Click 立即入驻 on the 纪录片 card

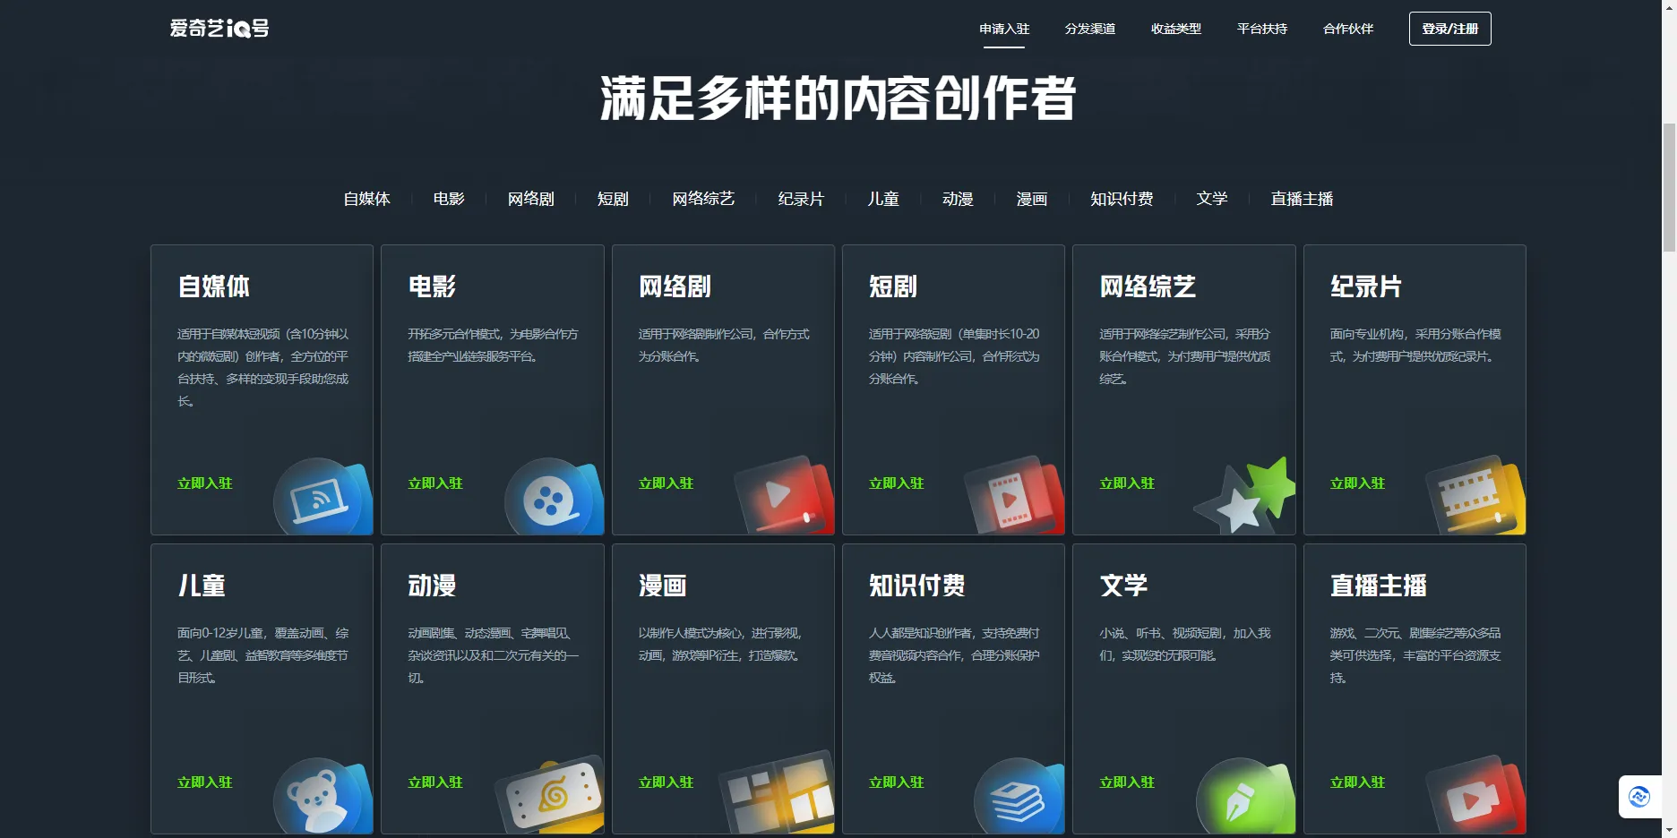tap(1357, 483)
